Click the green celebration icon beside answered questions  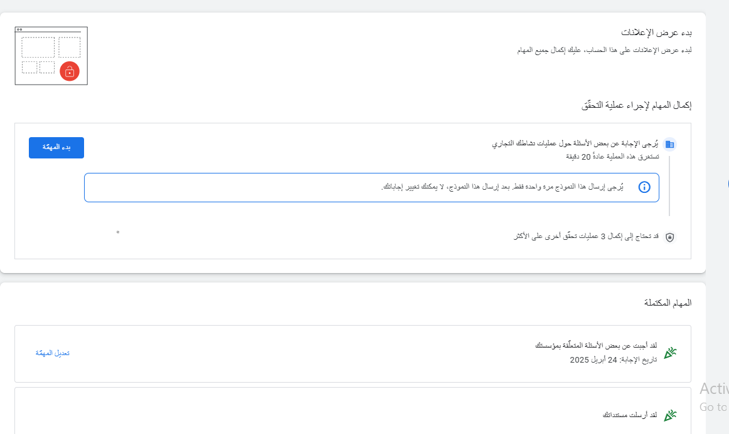(671, 353)
